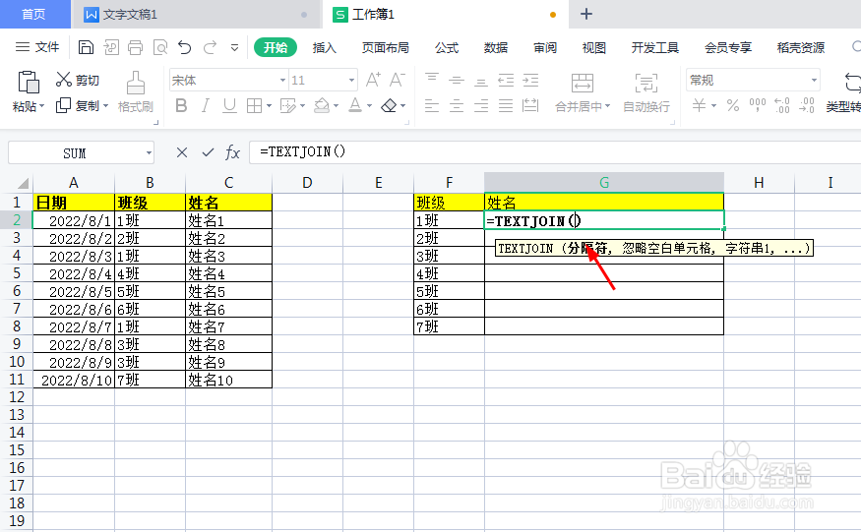This screenshot has height=532, width=861.
Task: Center text horizontally
Action: tap(457, 105)
